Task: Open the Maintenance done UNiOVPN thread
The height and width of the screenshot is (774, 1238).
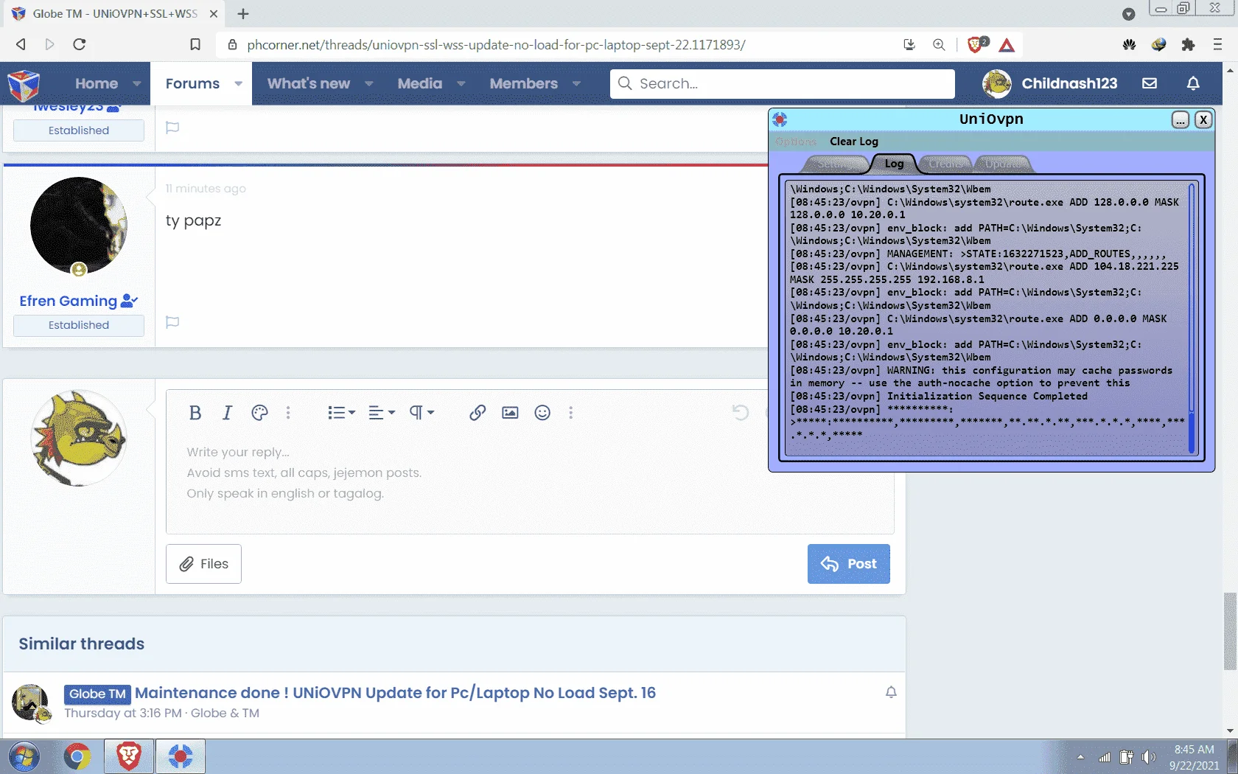Action: (395, 693)
